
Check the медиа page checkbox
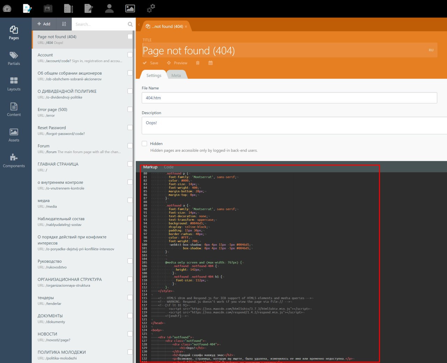130,201
